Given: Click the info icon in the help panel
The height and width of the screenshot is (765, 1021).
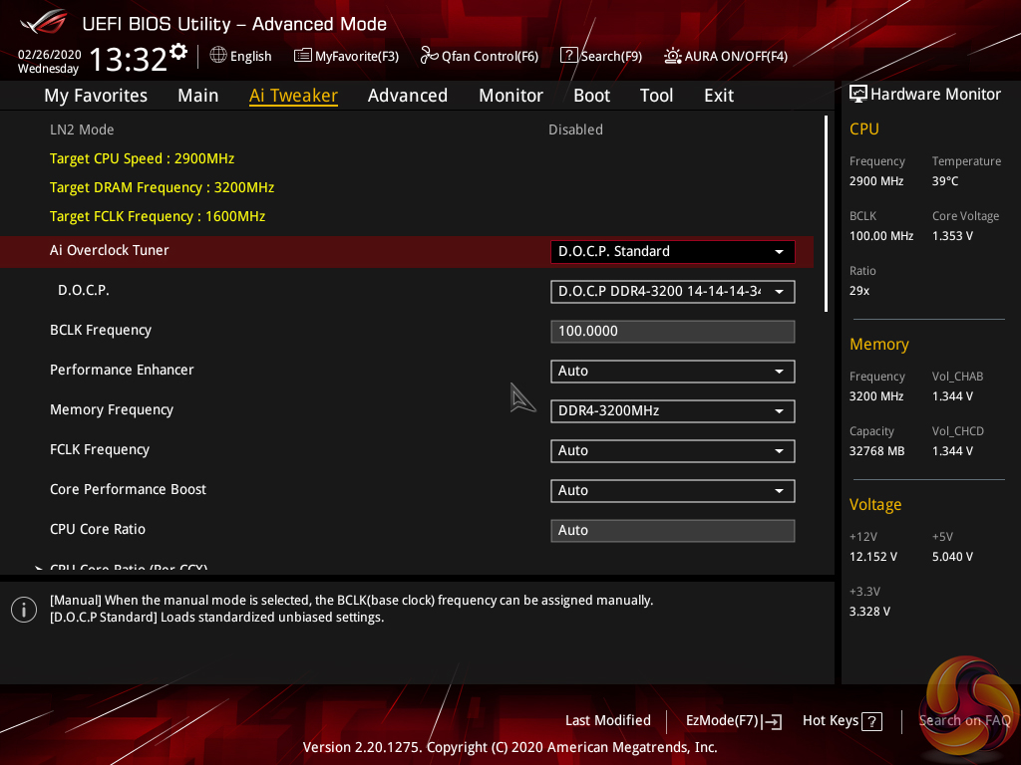Looking at the screenshot, I should [24, 610].
